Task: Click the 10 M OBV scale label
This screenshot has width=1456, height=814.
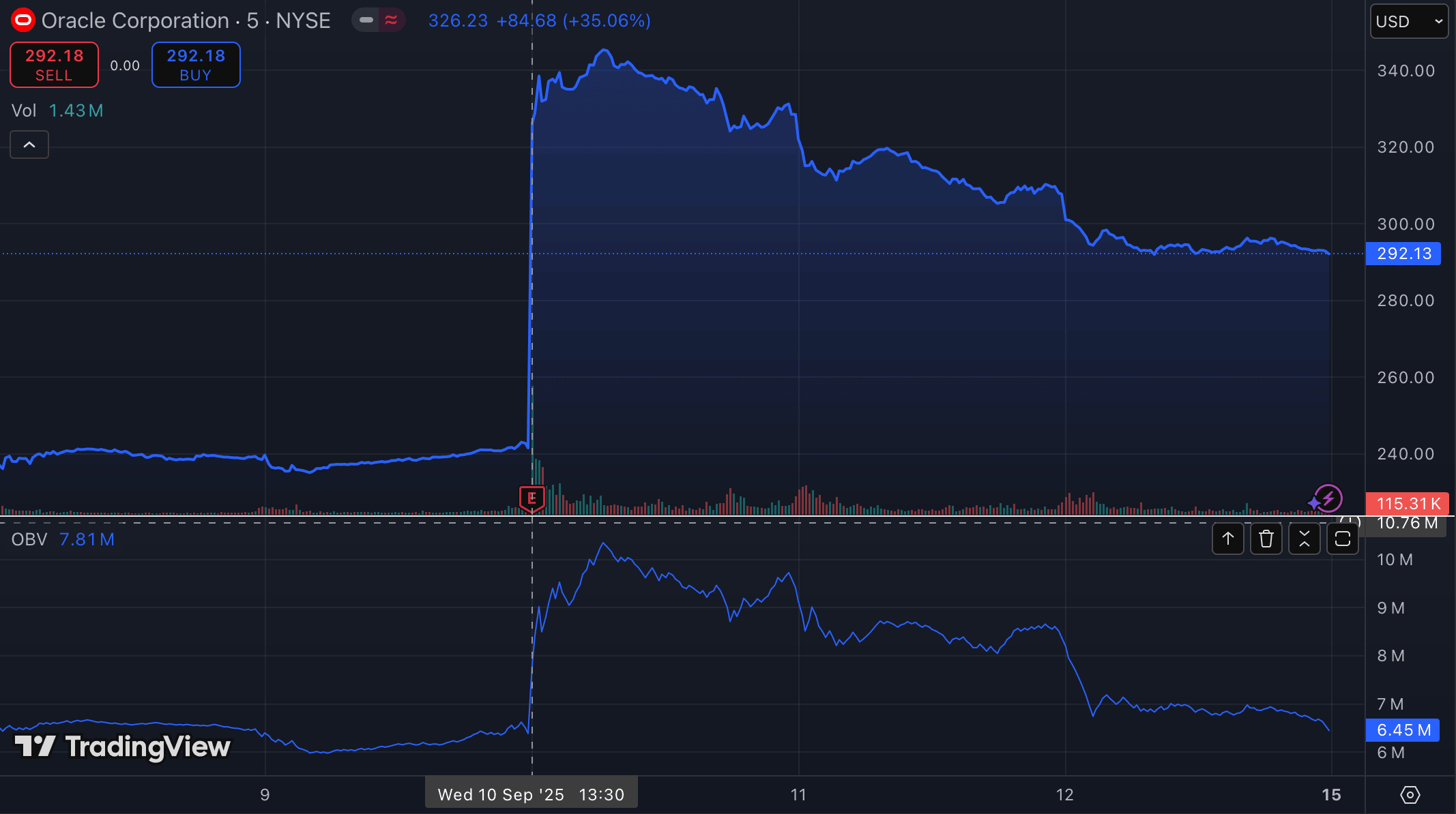Action: [x=1395, y=560]
